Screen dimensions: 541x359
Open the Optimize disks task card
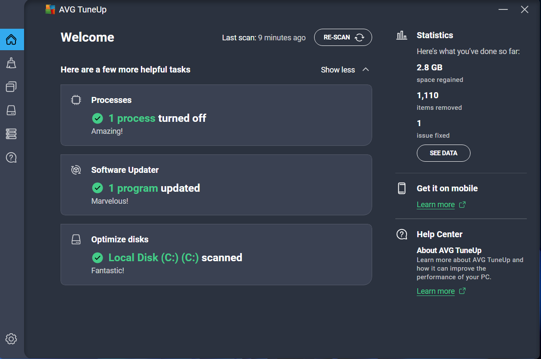[x=216, y=254]
